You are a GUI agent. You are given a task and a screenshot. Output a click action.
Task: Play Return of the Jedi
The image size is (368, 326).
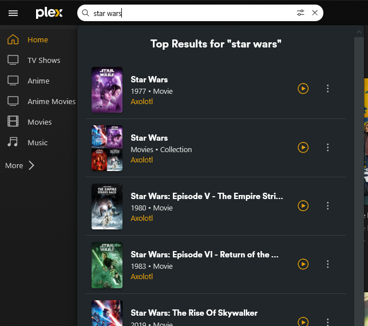point(303,264)
